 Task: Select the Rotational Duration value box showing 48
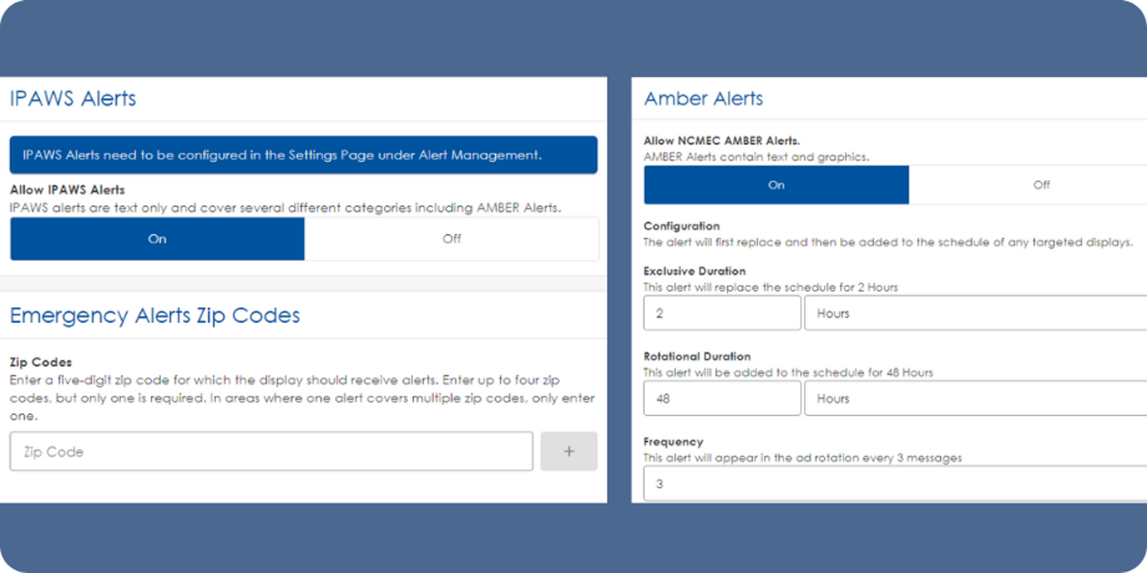[722, 398]
